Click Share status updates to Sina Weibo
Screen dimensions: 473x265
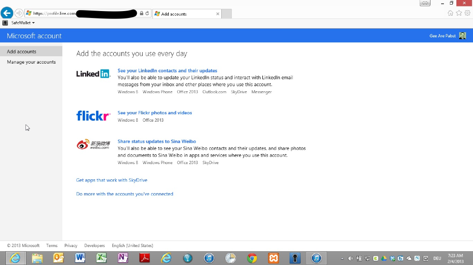pos(157,141)
